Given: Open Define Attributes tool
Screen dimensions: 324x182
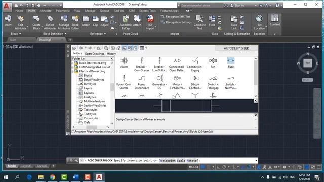Looking at the screenshot, I should click(x=50, y=22).
